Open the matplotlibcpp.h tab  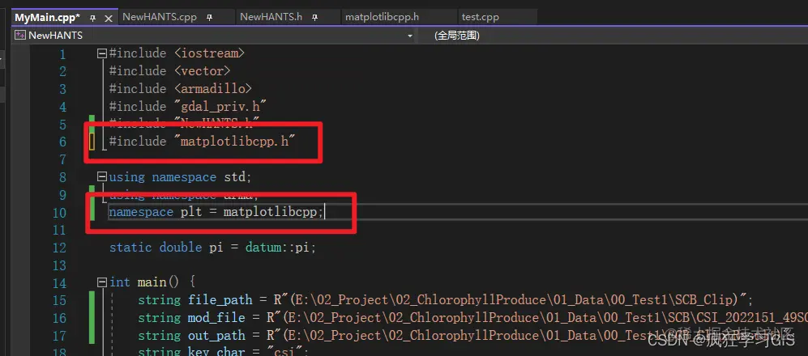[x=382, y=17]
